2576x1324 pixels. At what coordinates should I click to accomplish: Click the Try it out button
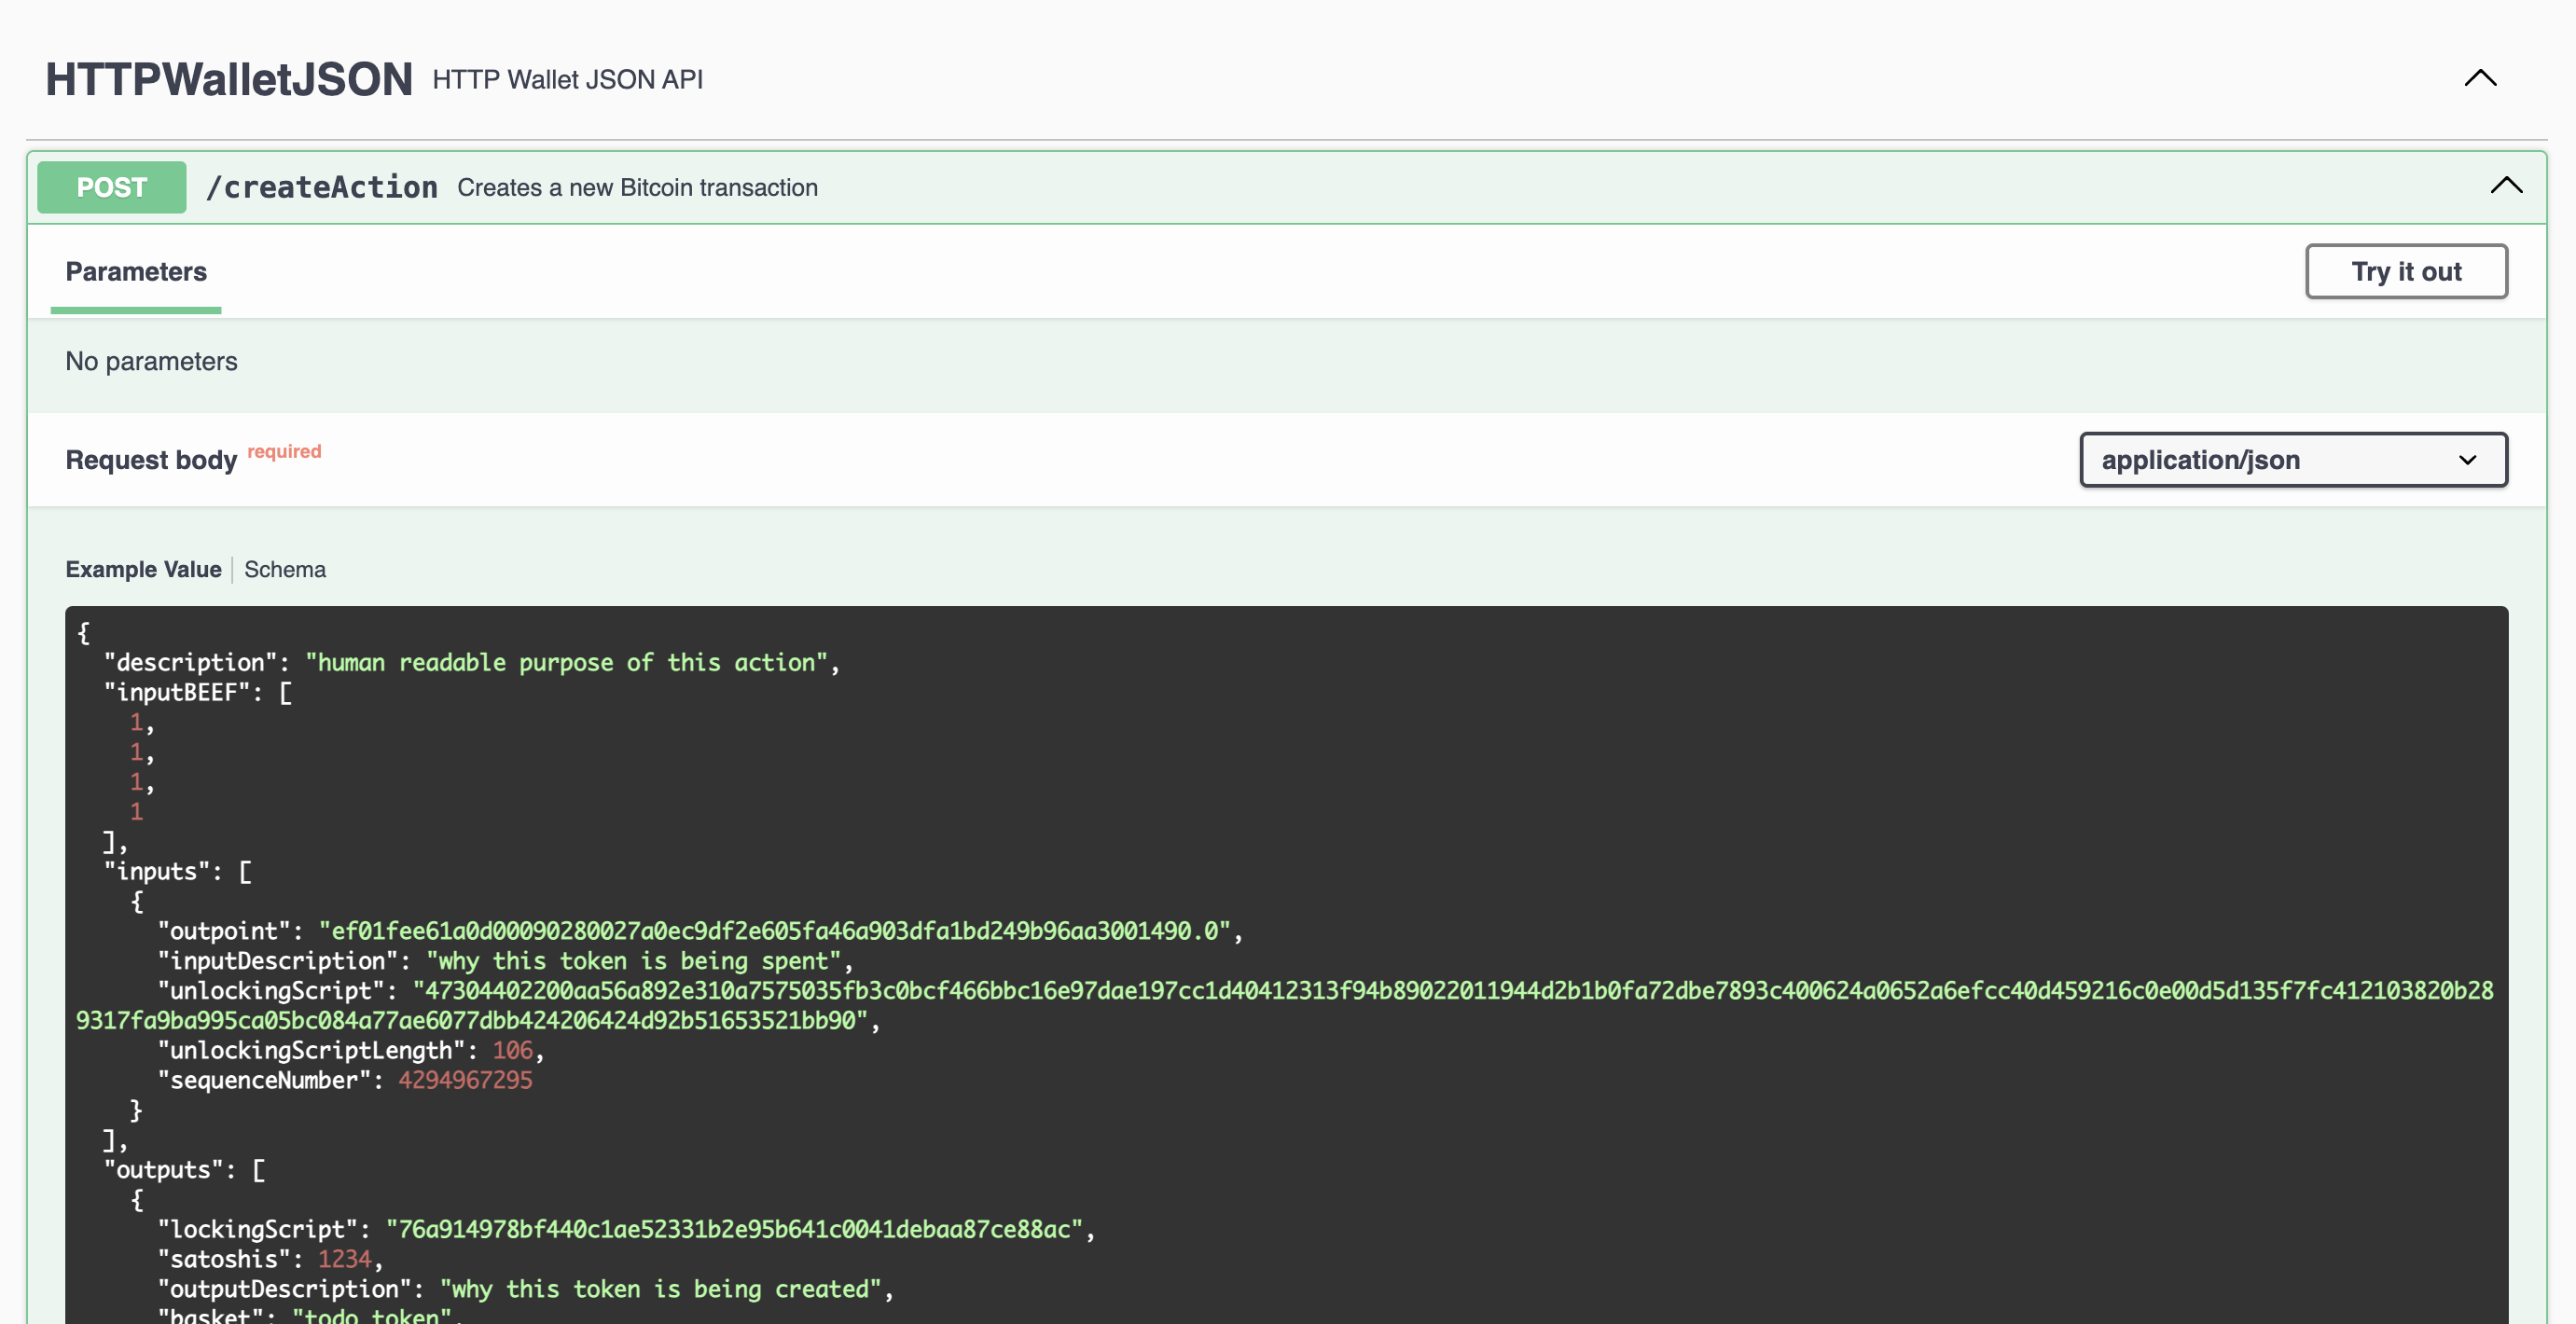(x=2405, y=271)
